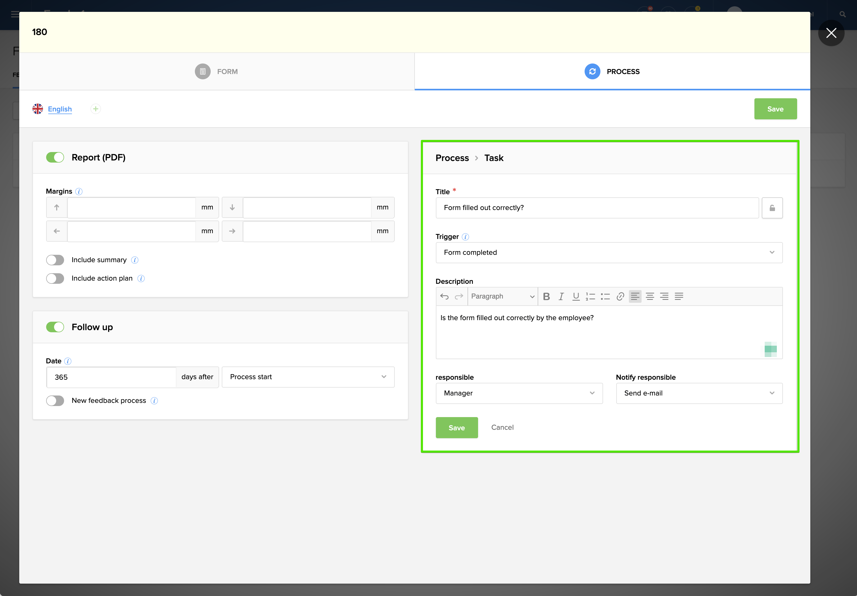This screenshot has width=857, height=596.
Task: Click the insert link icon
Action: [x=620, y=296]
